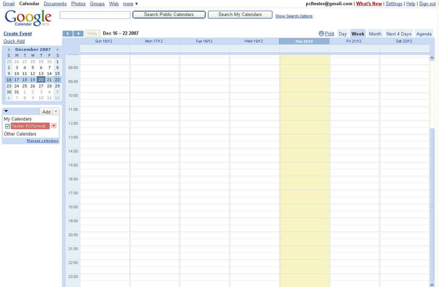The height and width of the screenshot is (287, 439).
Task: Select December 1 in mini calendar
Action: (x=57, y=62)
